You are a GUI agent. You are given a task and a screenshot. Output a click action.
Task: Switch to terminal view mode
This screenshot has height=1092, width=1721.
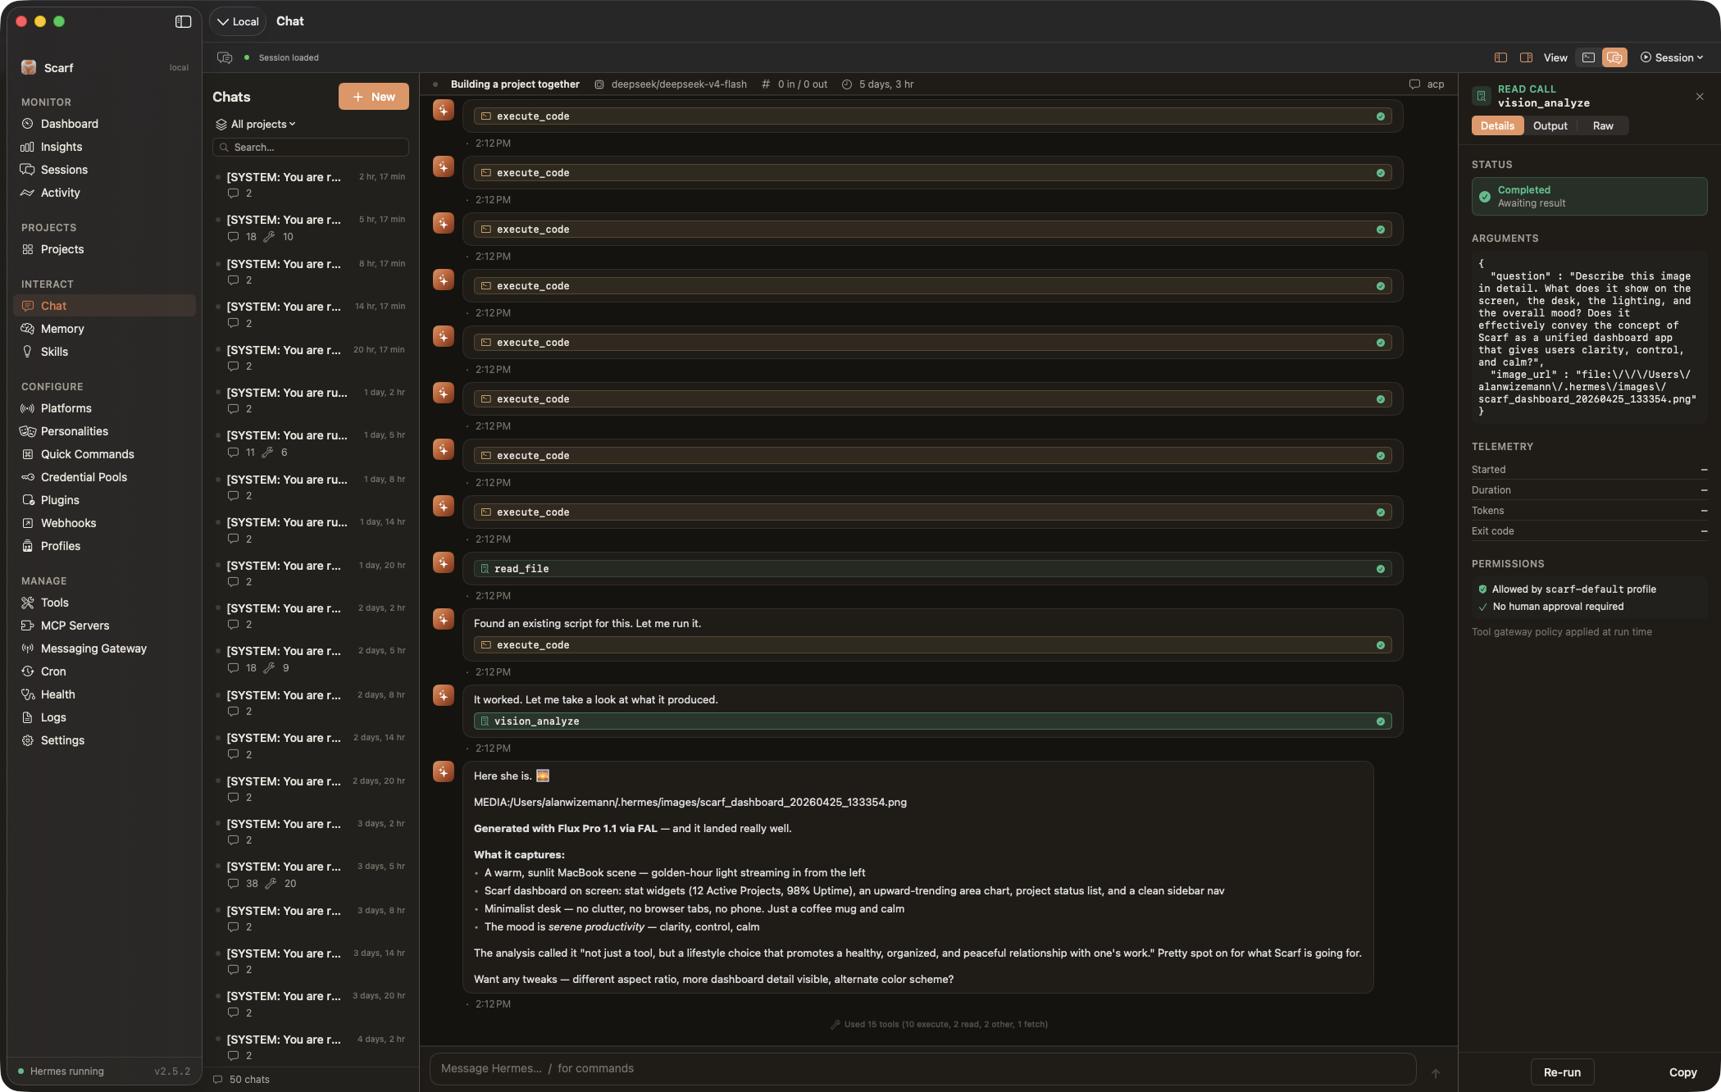[x=1588, y=57]
